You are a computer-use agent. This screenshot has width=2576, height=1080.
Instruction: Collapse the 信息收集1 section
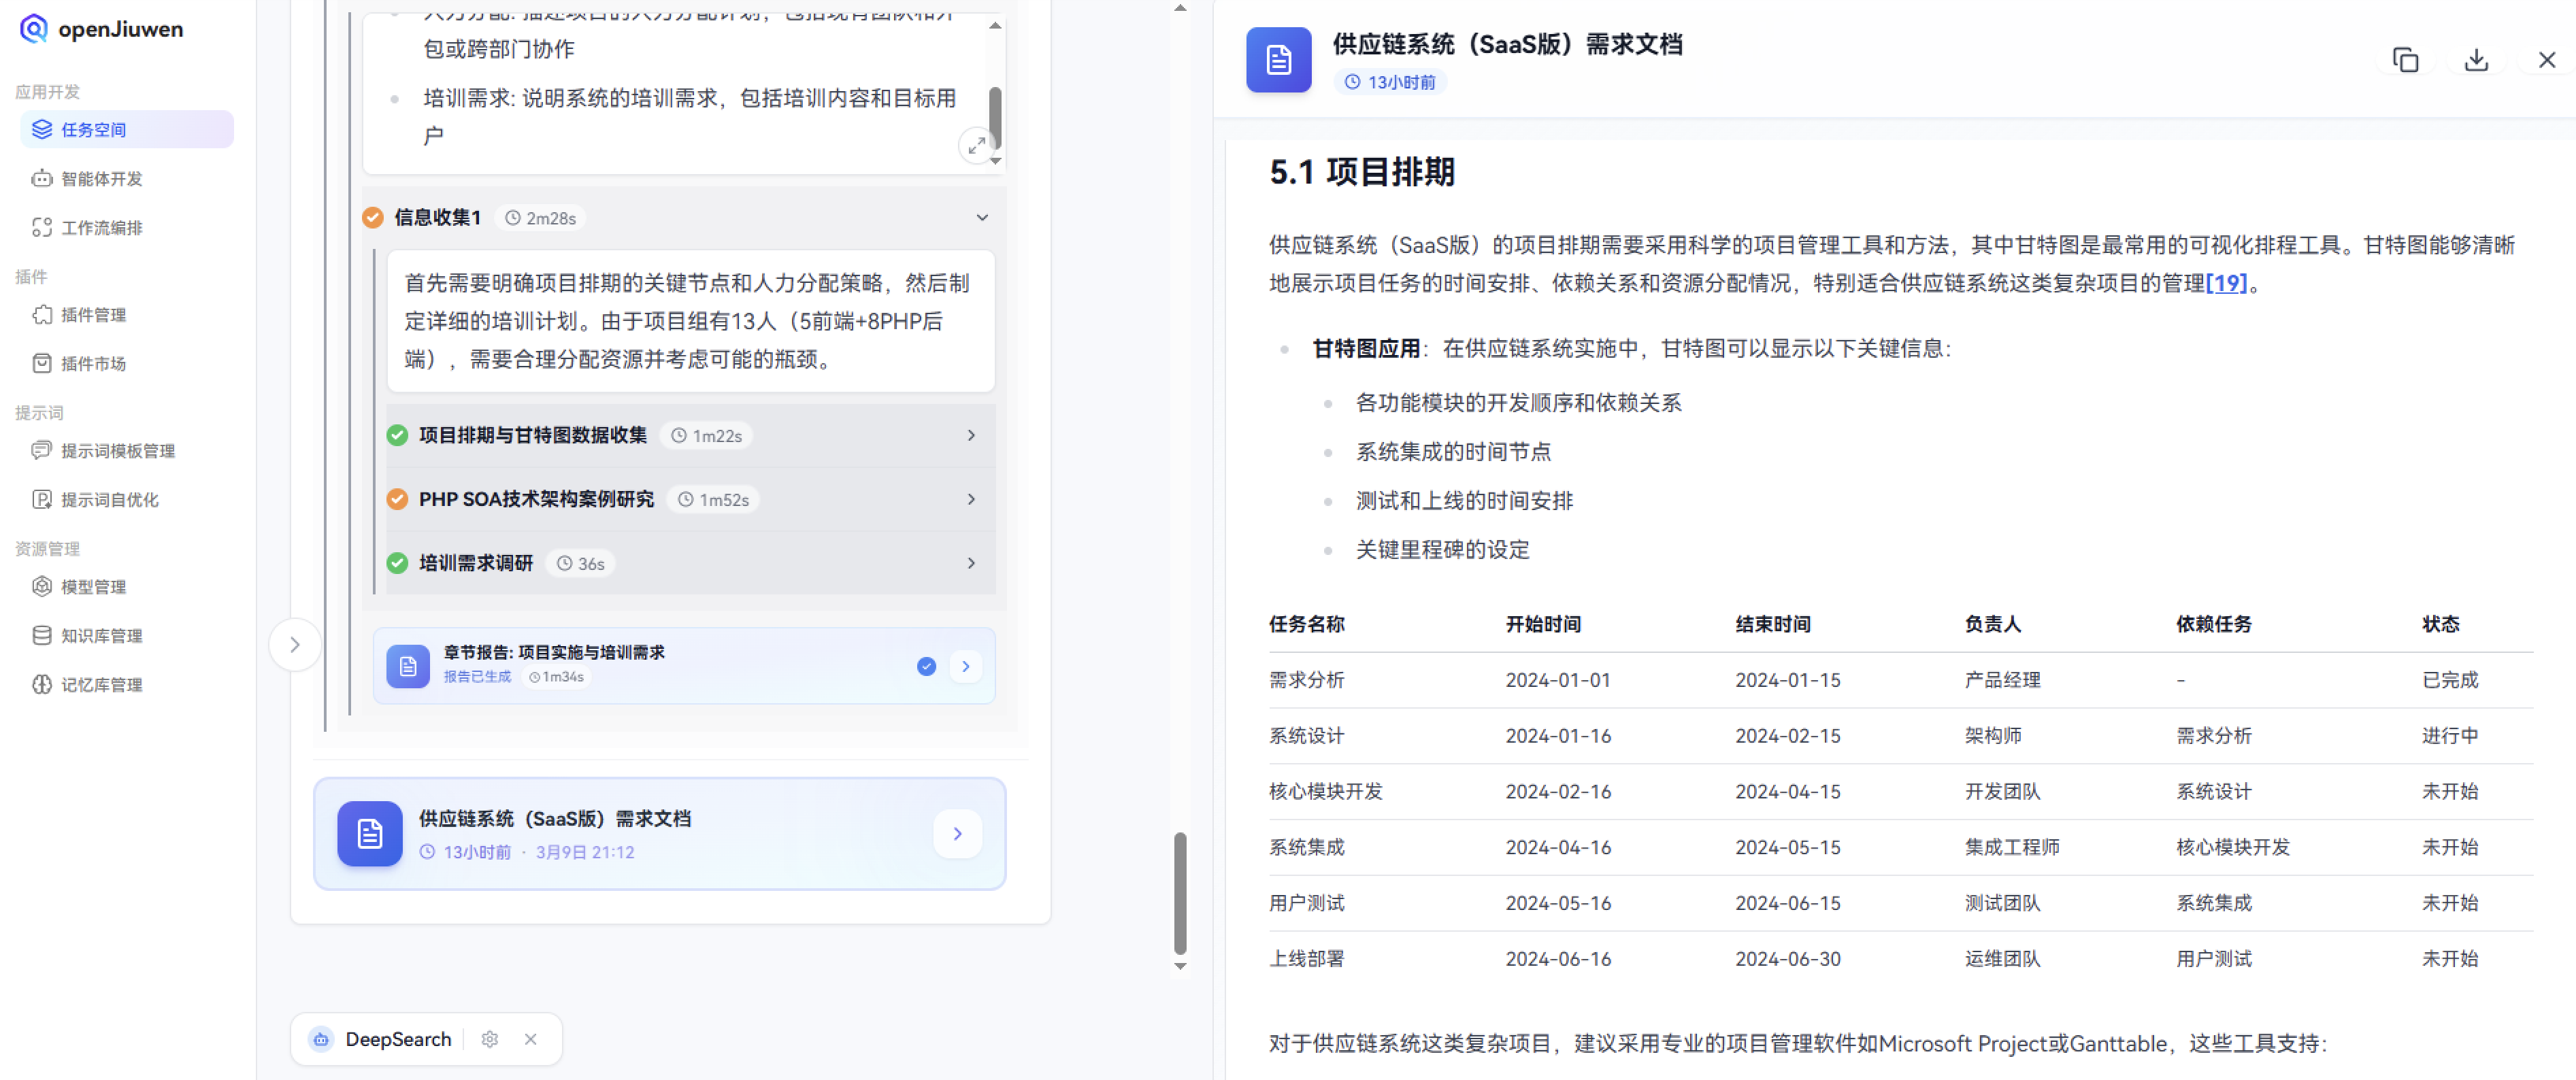(x=981, y=217)
